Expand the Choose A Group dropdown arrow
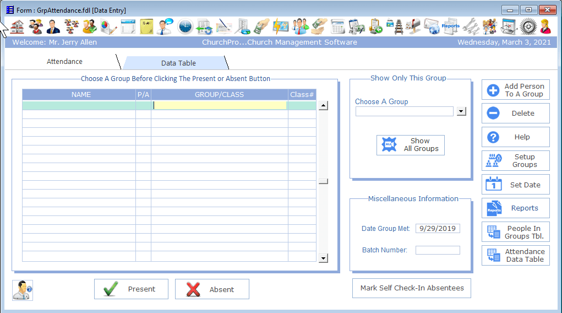Screen dimensions: 562x313 (x=461, y=111)
